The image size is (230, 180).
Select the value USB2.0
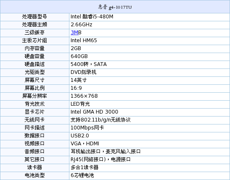[x=80, y=136]
